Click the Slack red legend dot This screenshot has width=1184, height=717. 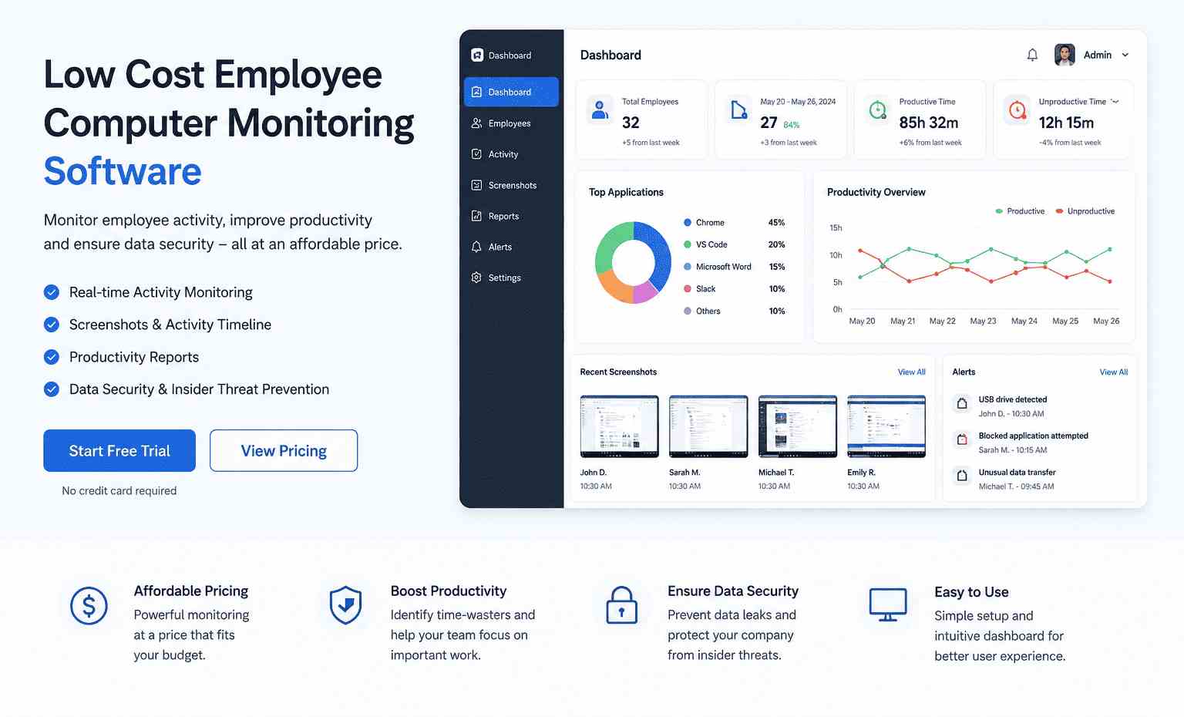point(688,288)
